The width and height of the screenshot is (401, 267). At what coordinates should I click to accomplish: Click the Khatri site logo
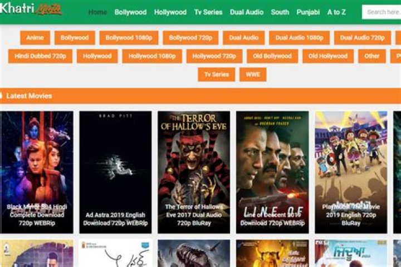pyautogui.click(x=31, y=9)
